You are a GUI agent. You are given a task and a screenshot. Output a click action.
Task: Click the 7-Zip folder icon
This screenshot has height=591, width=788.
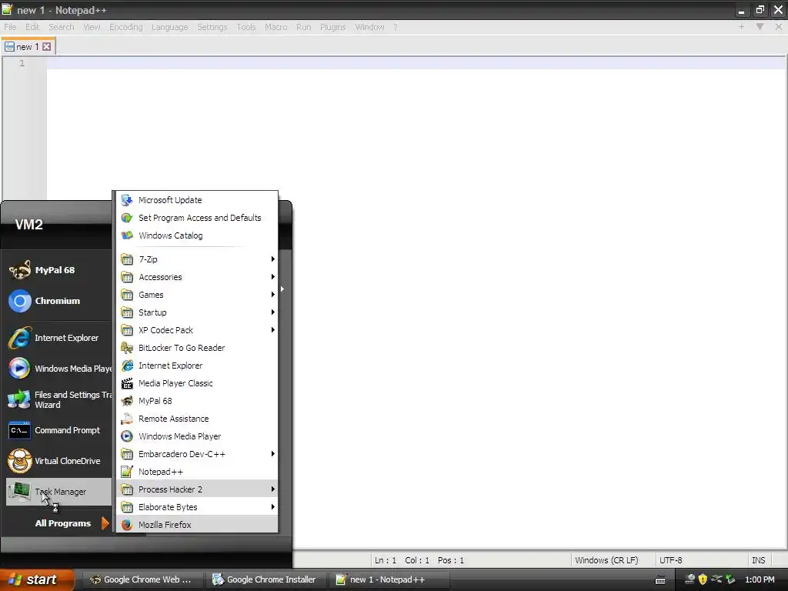pos(127,259)
